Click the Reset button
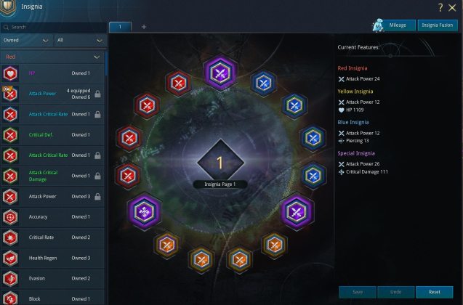463x305 pixels. 435,292
